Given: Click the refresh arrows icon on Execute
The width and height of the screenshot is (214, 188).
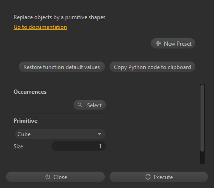Looking at the screenshot, I should (148, 177).
